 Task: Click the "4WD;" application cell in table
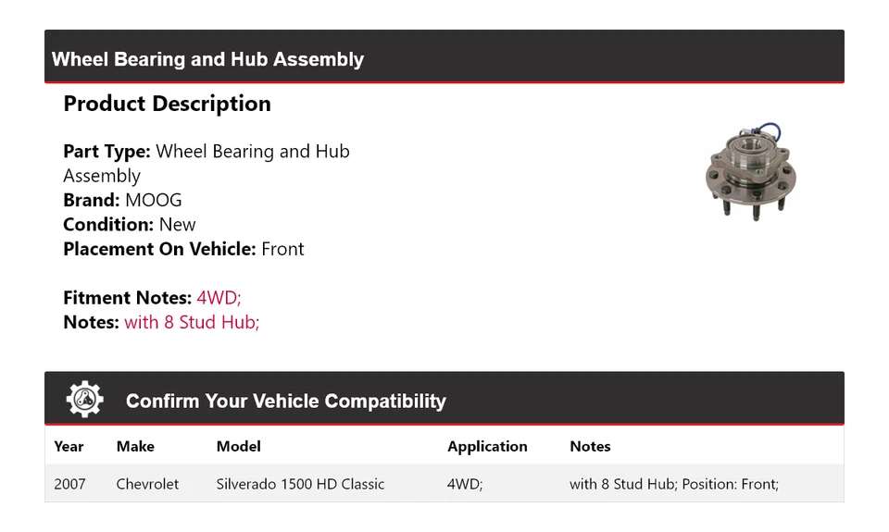(465, 484)
